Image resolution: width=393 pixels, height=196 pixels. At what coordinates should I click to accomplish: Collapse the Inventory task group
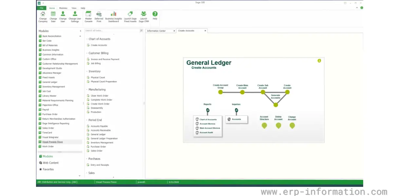[87, 72]
